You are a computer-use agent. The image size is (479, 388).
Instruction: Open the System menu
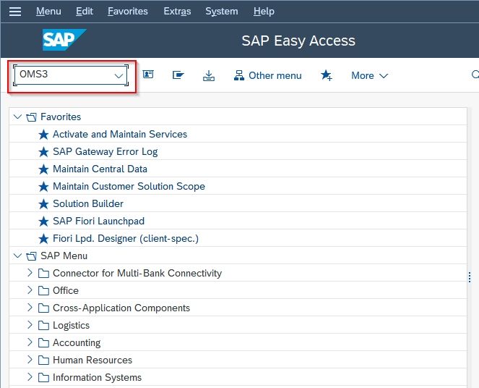222,12
